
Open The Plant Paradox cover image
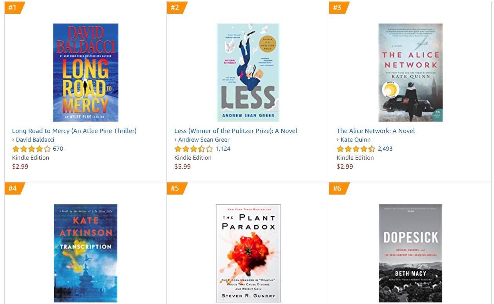[x=248, y=253]
